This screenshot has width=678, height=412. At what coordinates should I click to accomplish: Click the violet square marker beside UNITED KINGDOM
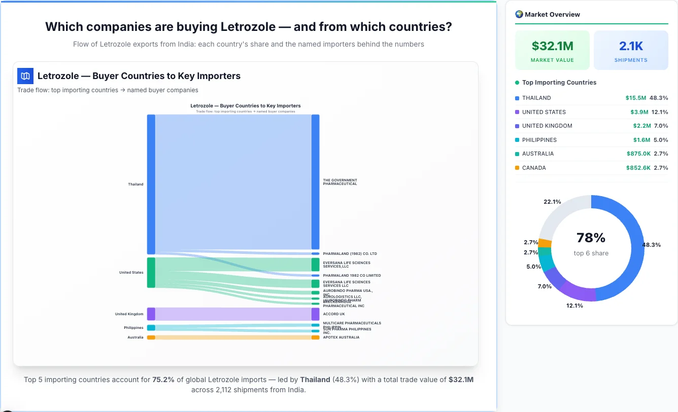coord(517,126)
